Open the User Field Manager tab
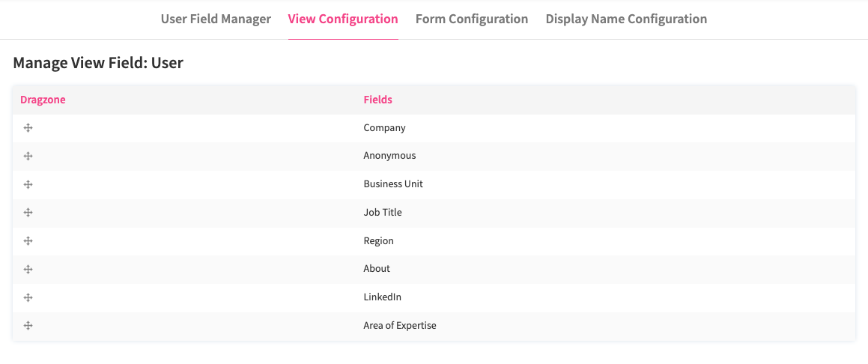This screenshot has width=868, height=364. tap(216, 19)
